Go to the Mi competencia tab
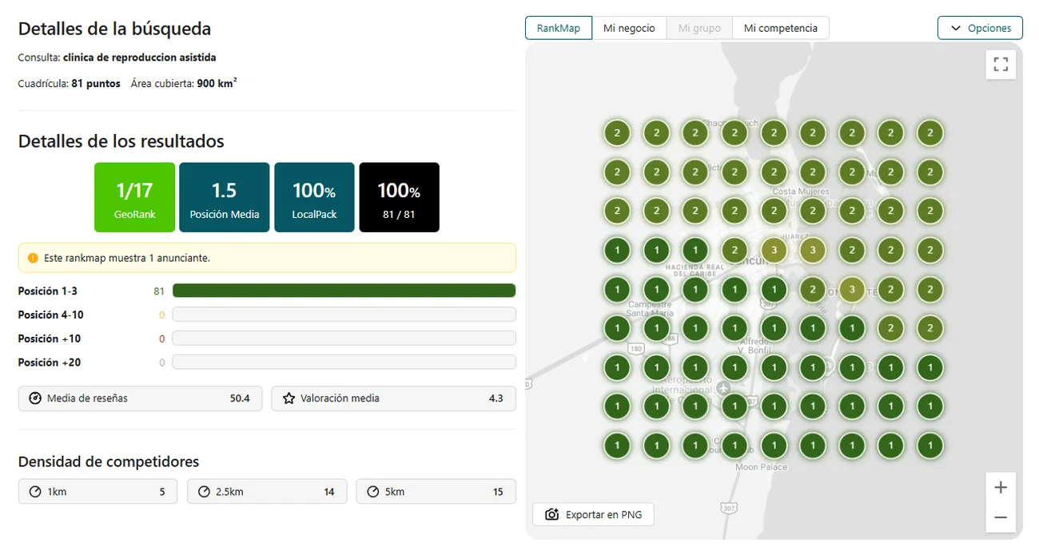Viewport: 1039px width, 546px height. point(781,28)
